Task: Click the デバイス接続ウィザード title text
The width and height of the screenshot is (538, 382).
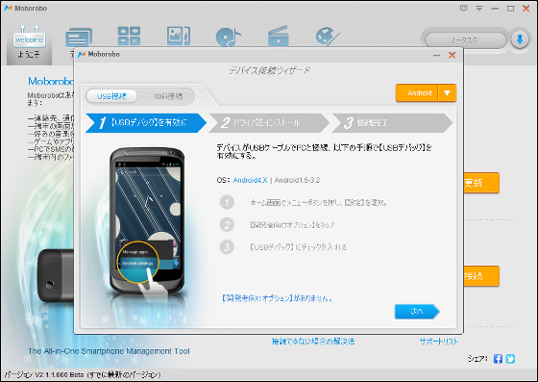Action: coord(270,70)
